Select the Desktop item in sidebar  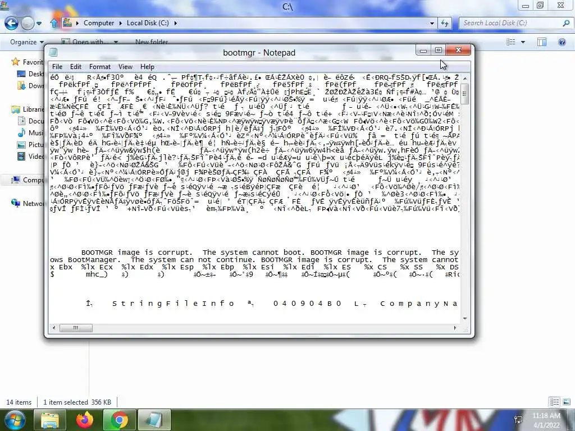[31, 74]
